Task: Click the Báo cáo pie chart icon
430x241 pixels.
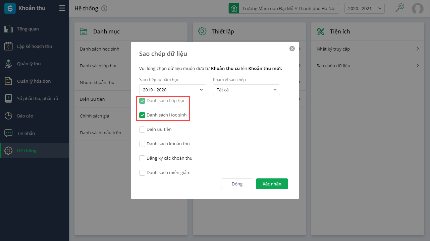Action: 8,116
